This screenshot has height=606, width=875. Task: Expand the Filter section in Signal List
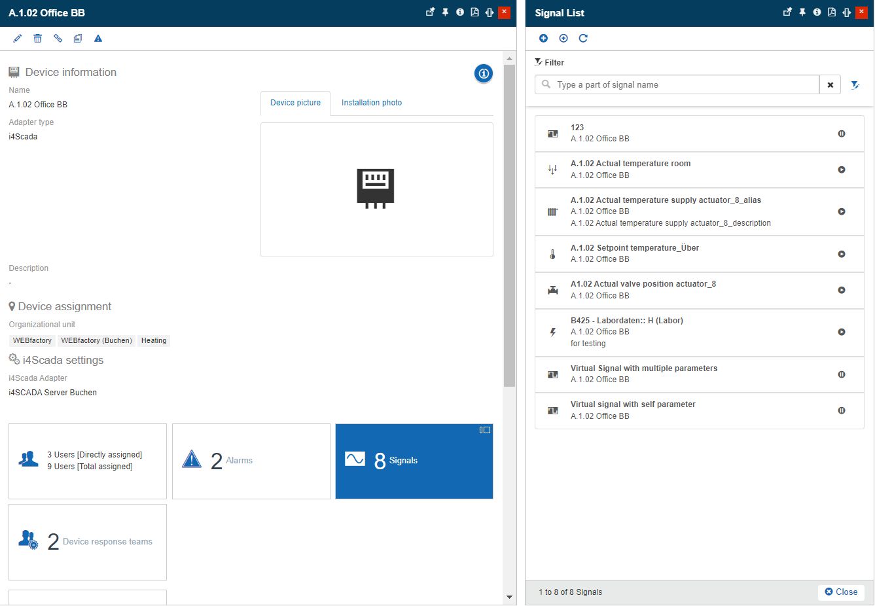click(x=549, y=63)
